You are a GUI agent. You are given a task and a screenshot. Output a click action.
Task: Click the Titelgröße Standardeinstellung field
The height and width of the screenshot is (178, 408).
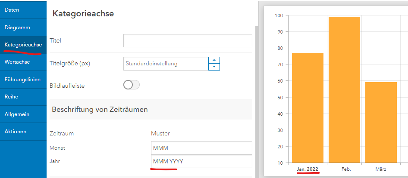coord(166,64)
